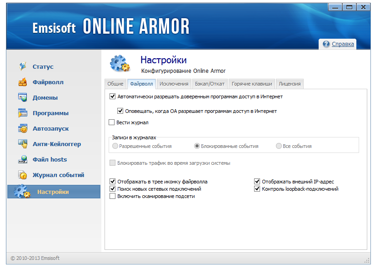Select Файл hosts in the sidebar
380x274 pixels.
pyautogui.click(x=50, y=159)
